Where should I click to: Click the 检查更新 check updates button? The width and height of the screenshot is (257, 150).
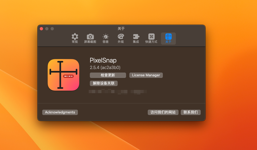coord(108,75)
